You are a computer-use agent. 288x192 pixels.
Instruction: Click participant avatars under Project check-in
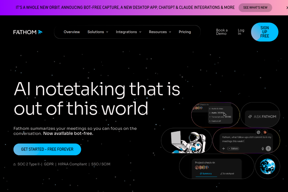[x=202, y=168]
